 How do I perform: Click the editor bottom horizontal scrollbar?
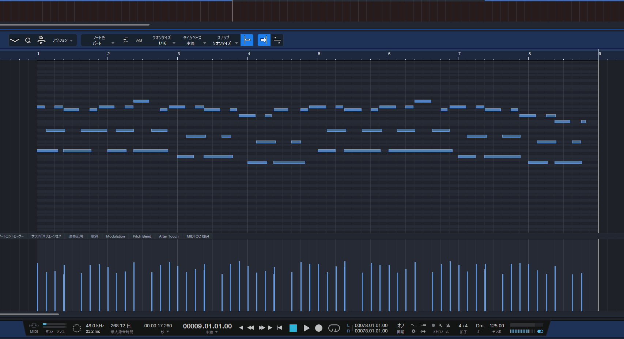[x=29, y=314]
